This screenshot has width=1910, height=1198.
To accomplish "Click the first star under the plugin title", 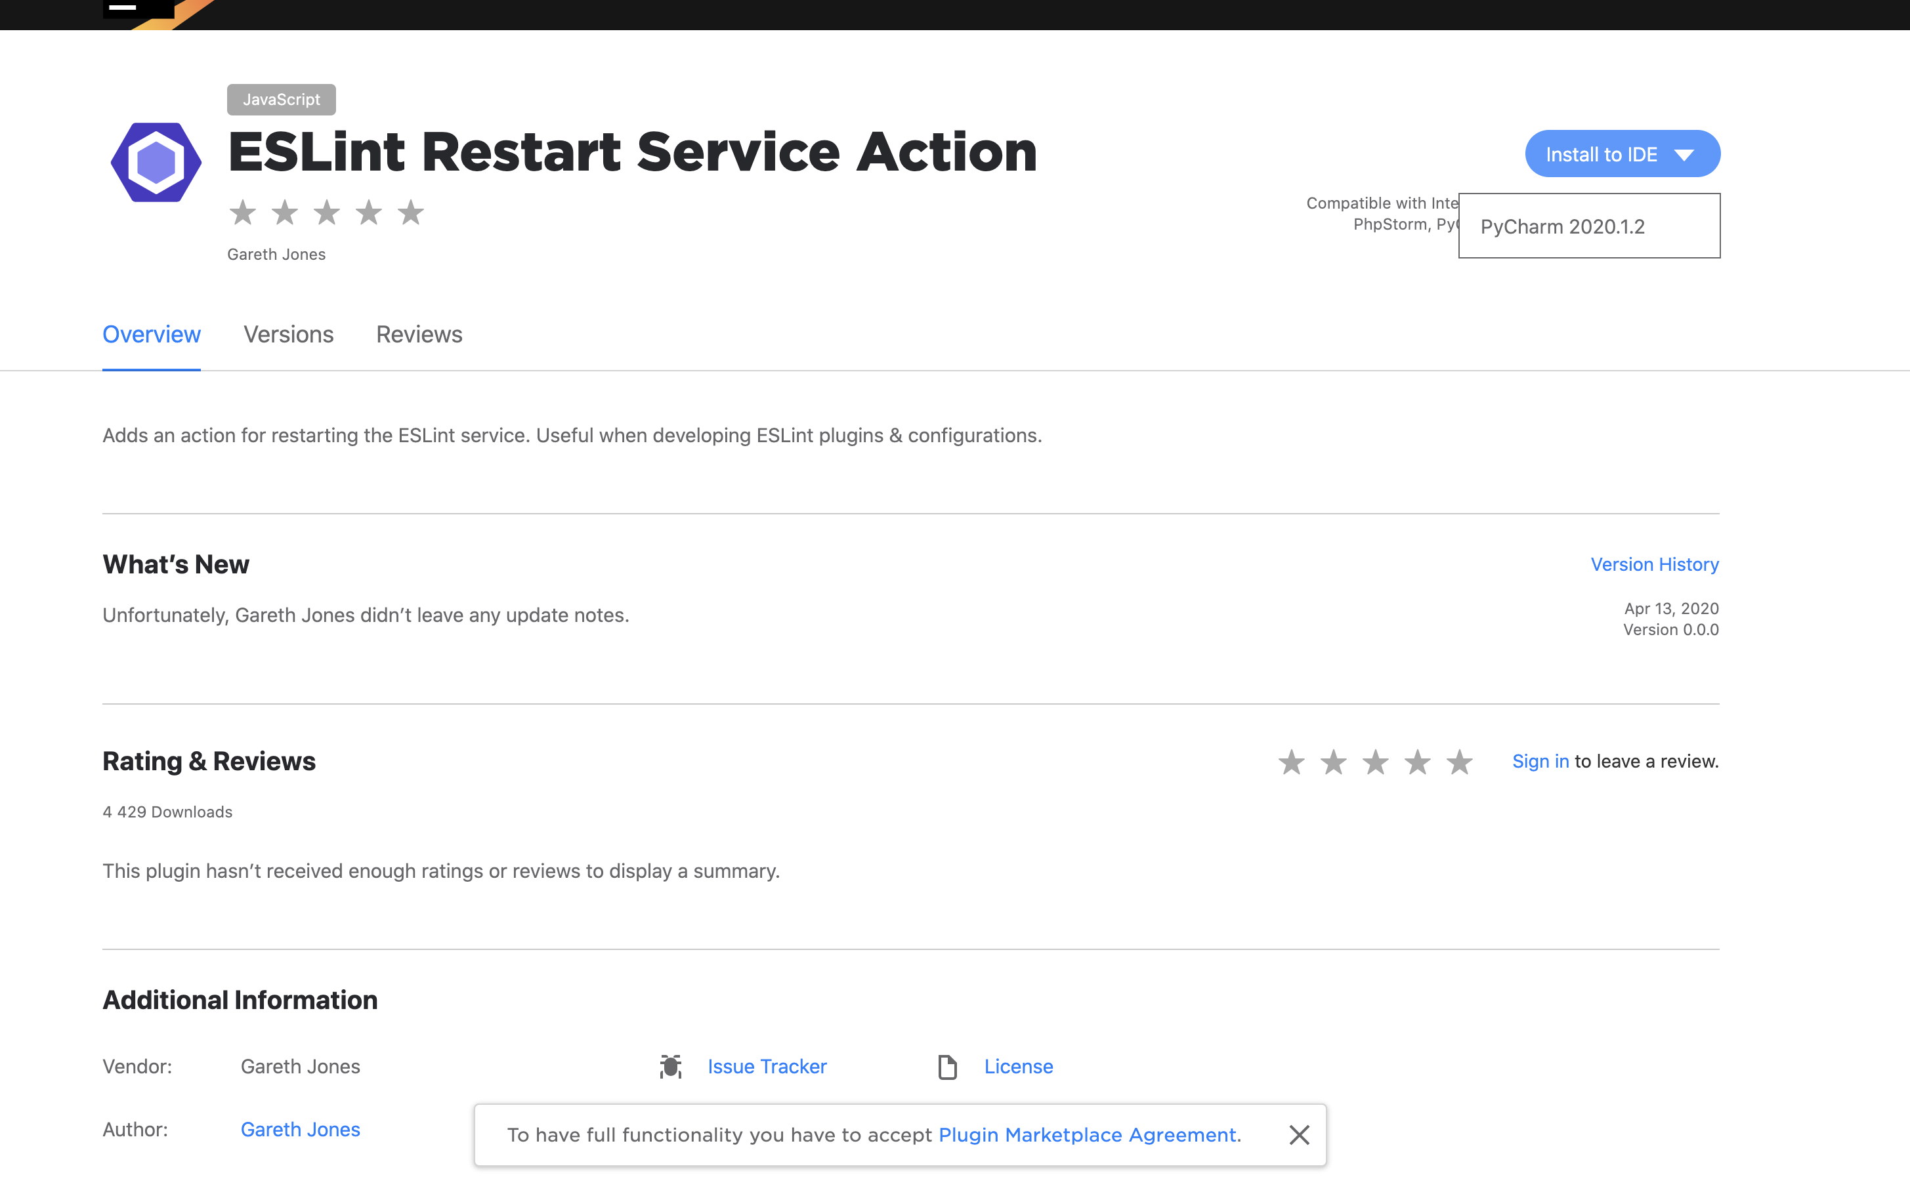I will (x=242, y=213).
